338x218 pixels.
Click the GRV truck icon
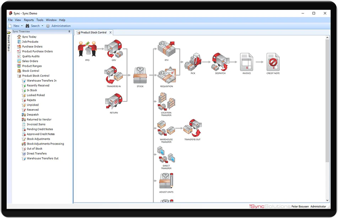[114, 49]
